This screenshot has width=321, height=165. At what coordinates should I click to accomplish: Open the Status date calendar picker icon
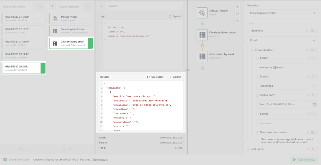coord(314,104)
